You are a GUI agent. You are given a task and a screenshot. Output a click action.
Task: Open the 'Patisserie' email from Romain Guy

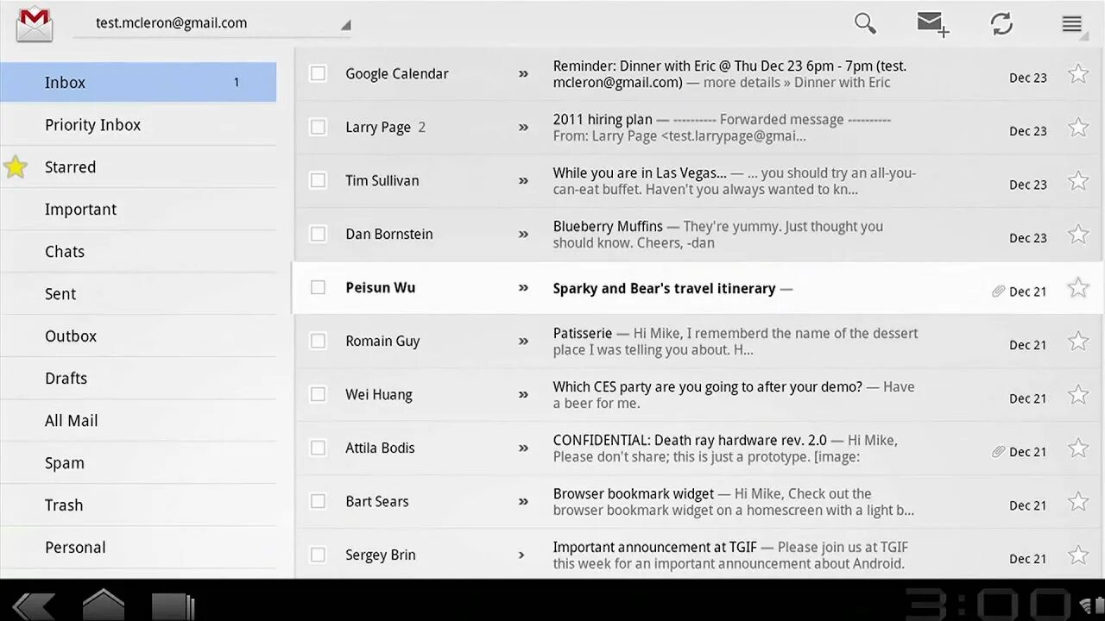[x=699, y=342]
